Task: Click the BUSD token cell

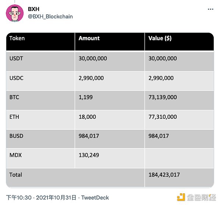Action: tap(40, 139)
